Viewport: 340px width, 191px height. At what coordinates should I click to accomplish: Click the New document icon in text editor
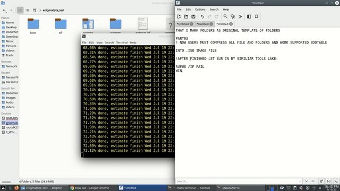179,16
